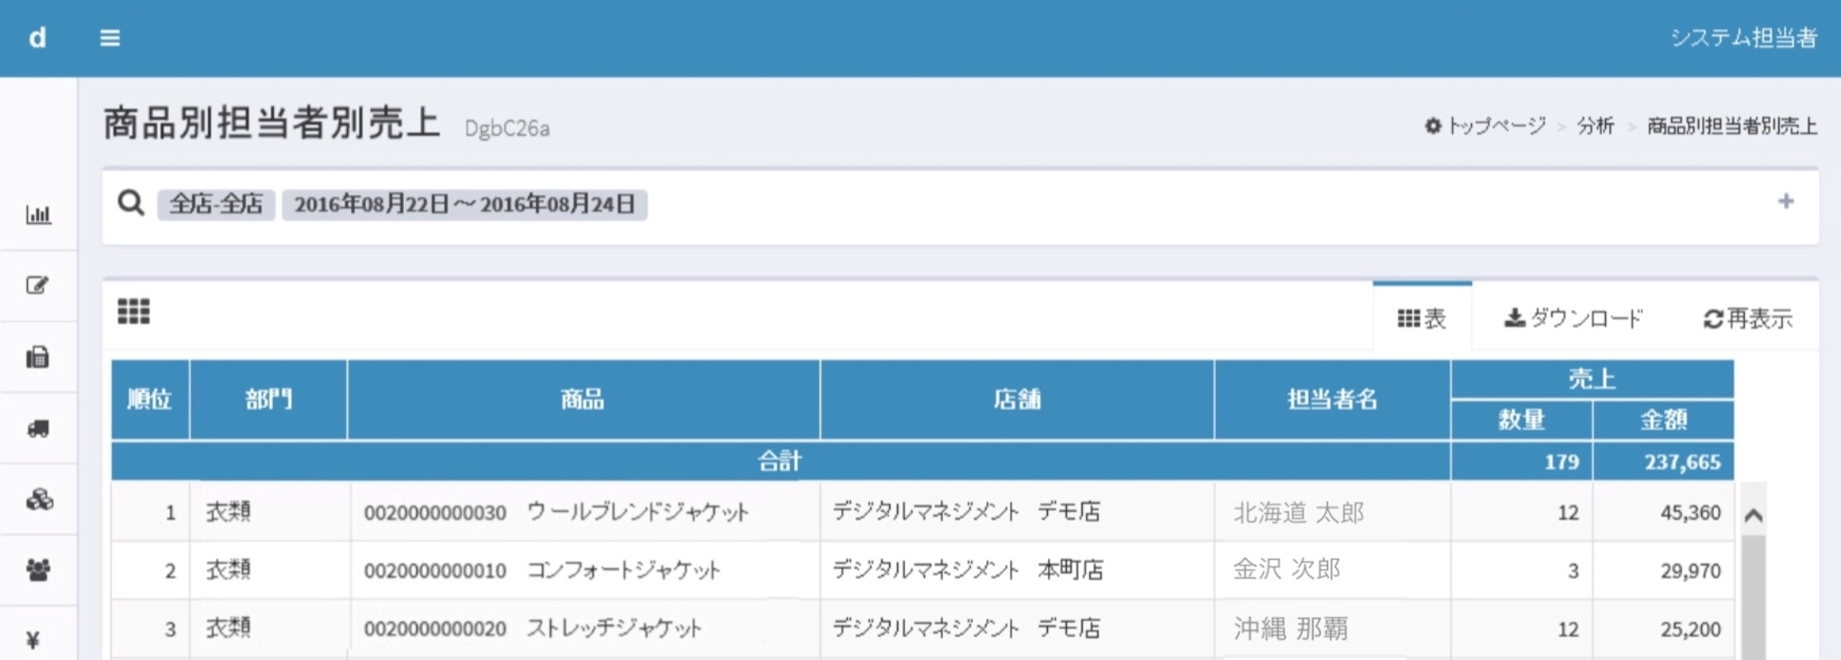Click the 合計 total row label
Screen dimensions: 1841x660
click(x=780, y=461)
